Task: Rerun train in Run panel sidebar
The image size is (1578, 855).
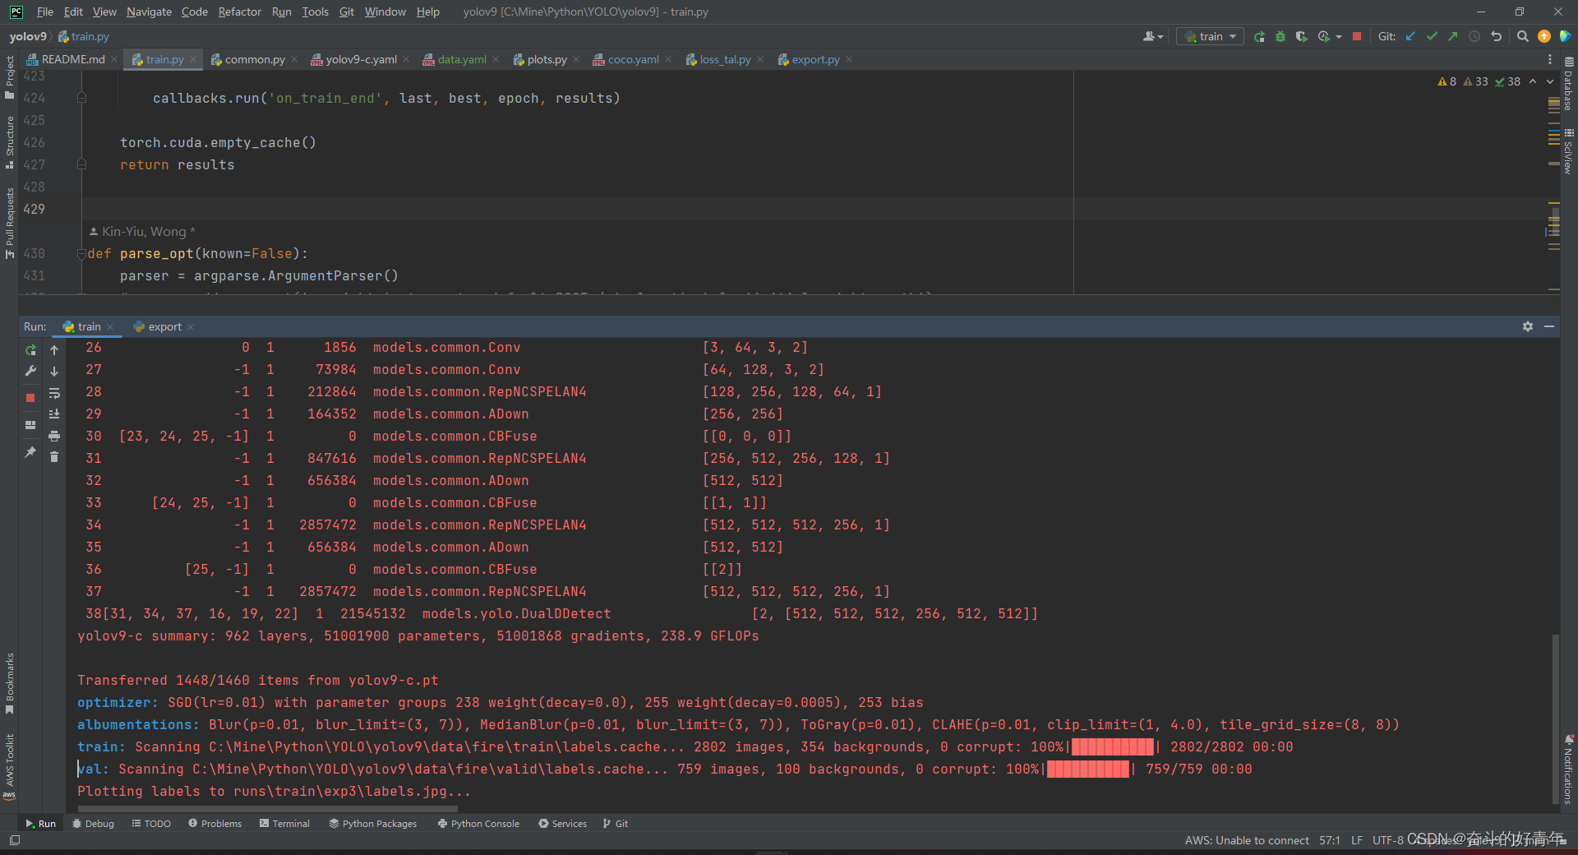Action: (x=30, y=349)
